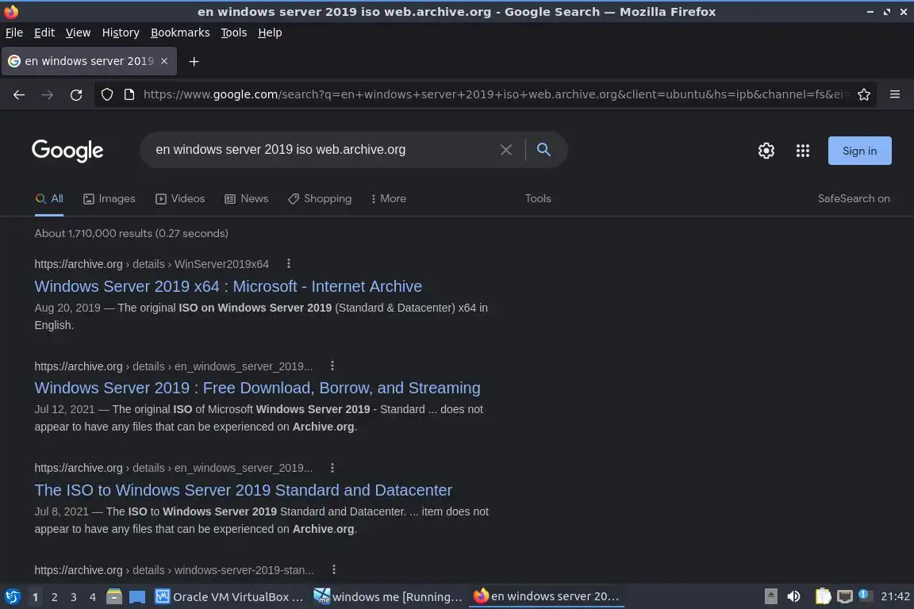914x609 pixels.
Task: Switch to the Videos search tab
Action: 180,199
